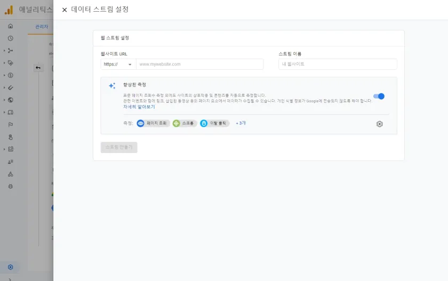Viewport: 448px width, 281px height.
Task: Open the tag icon in sidebar
Action: 11,63
